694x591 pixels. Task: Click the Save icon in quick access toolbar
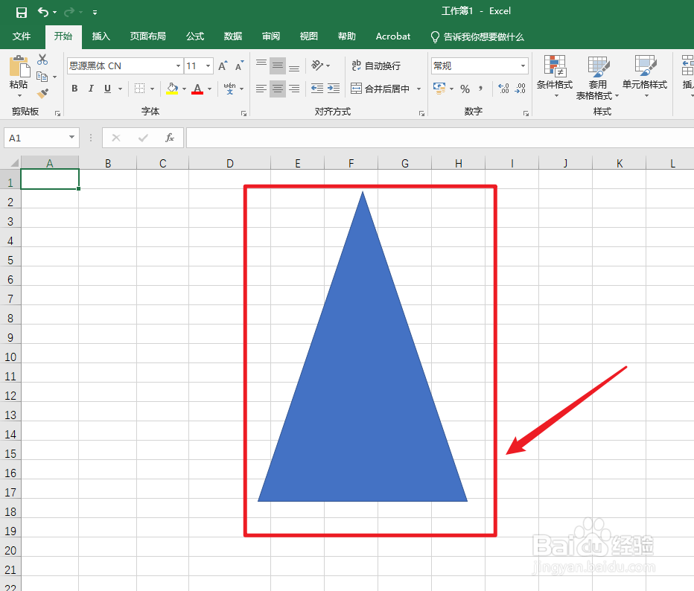click(22, 13)
